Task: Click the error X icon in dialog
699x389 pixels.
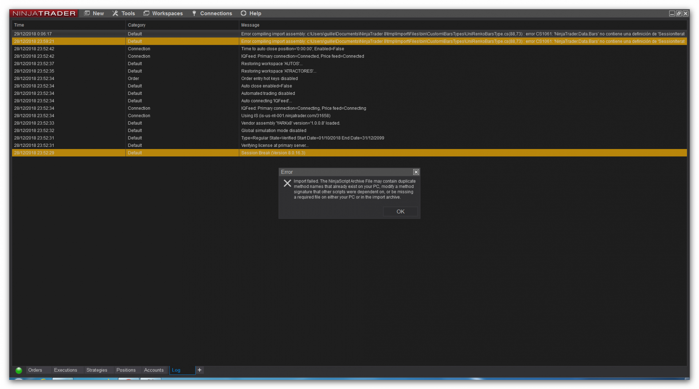Action: [x=287, y=183]
